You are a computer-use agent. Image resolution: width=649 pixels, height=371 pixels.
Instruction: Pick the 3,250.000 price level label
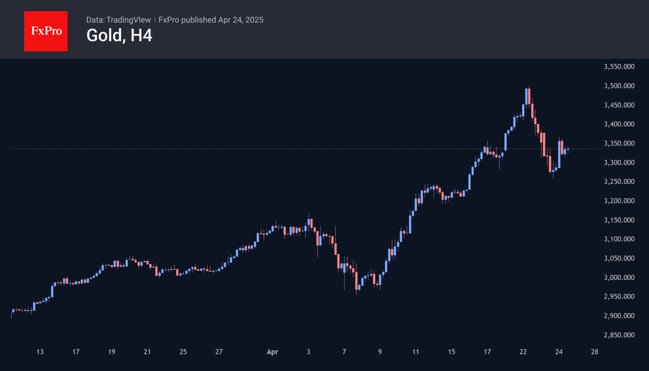pyautogui.click(x=619, y=182)
